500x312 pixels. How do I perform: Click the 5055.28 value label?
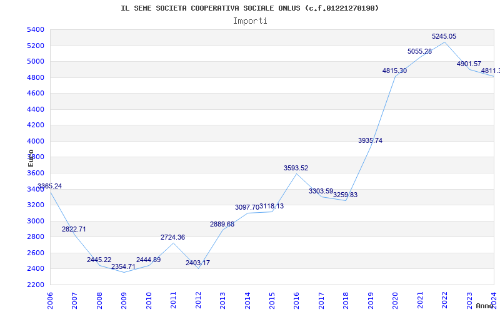[419, 52]
